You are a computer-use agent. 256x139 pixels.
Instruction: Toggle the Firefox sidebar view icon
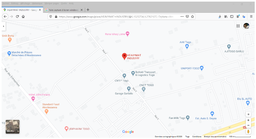232,17
